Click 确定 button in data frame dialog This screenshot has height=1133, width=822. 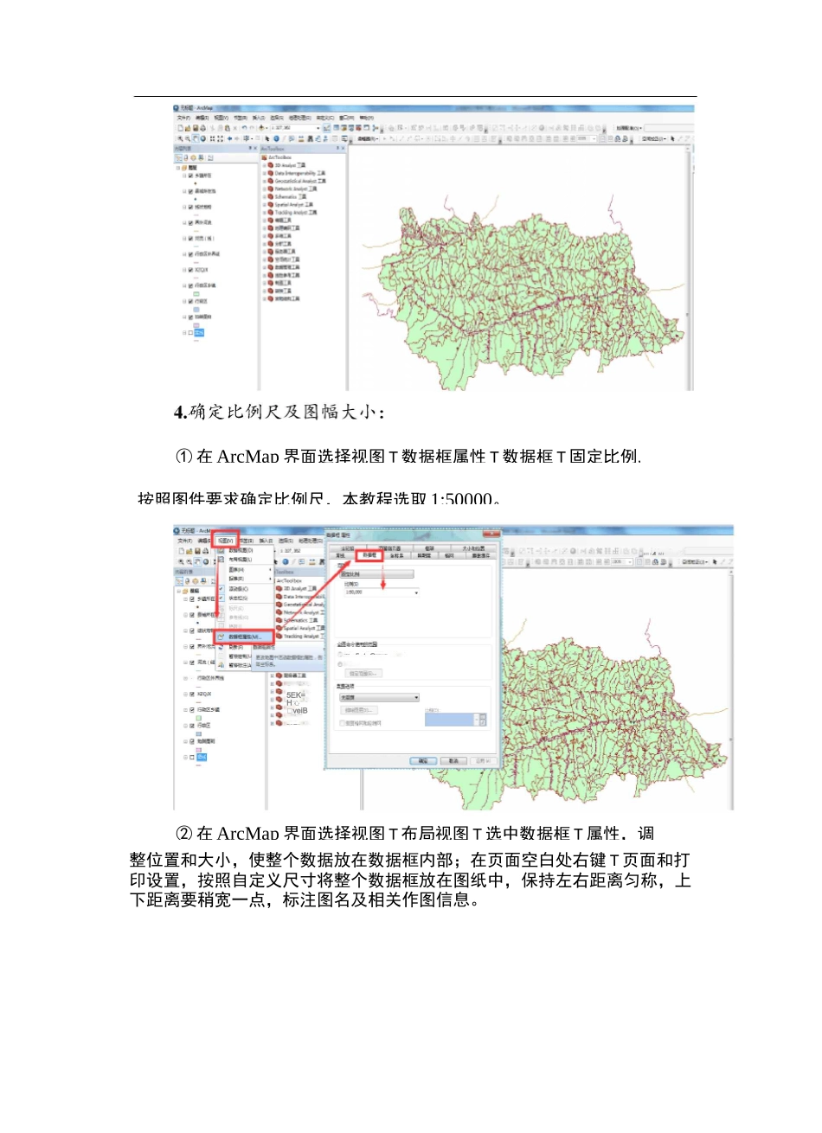point(423,761)
